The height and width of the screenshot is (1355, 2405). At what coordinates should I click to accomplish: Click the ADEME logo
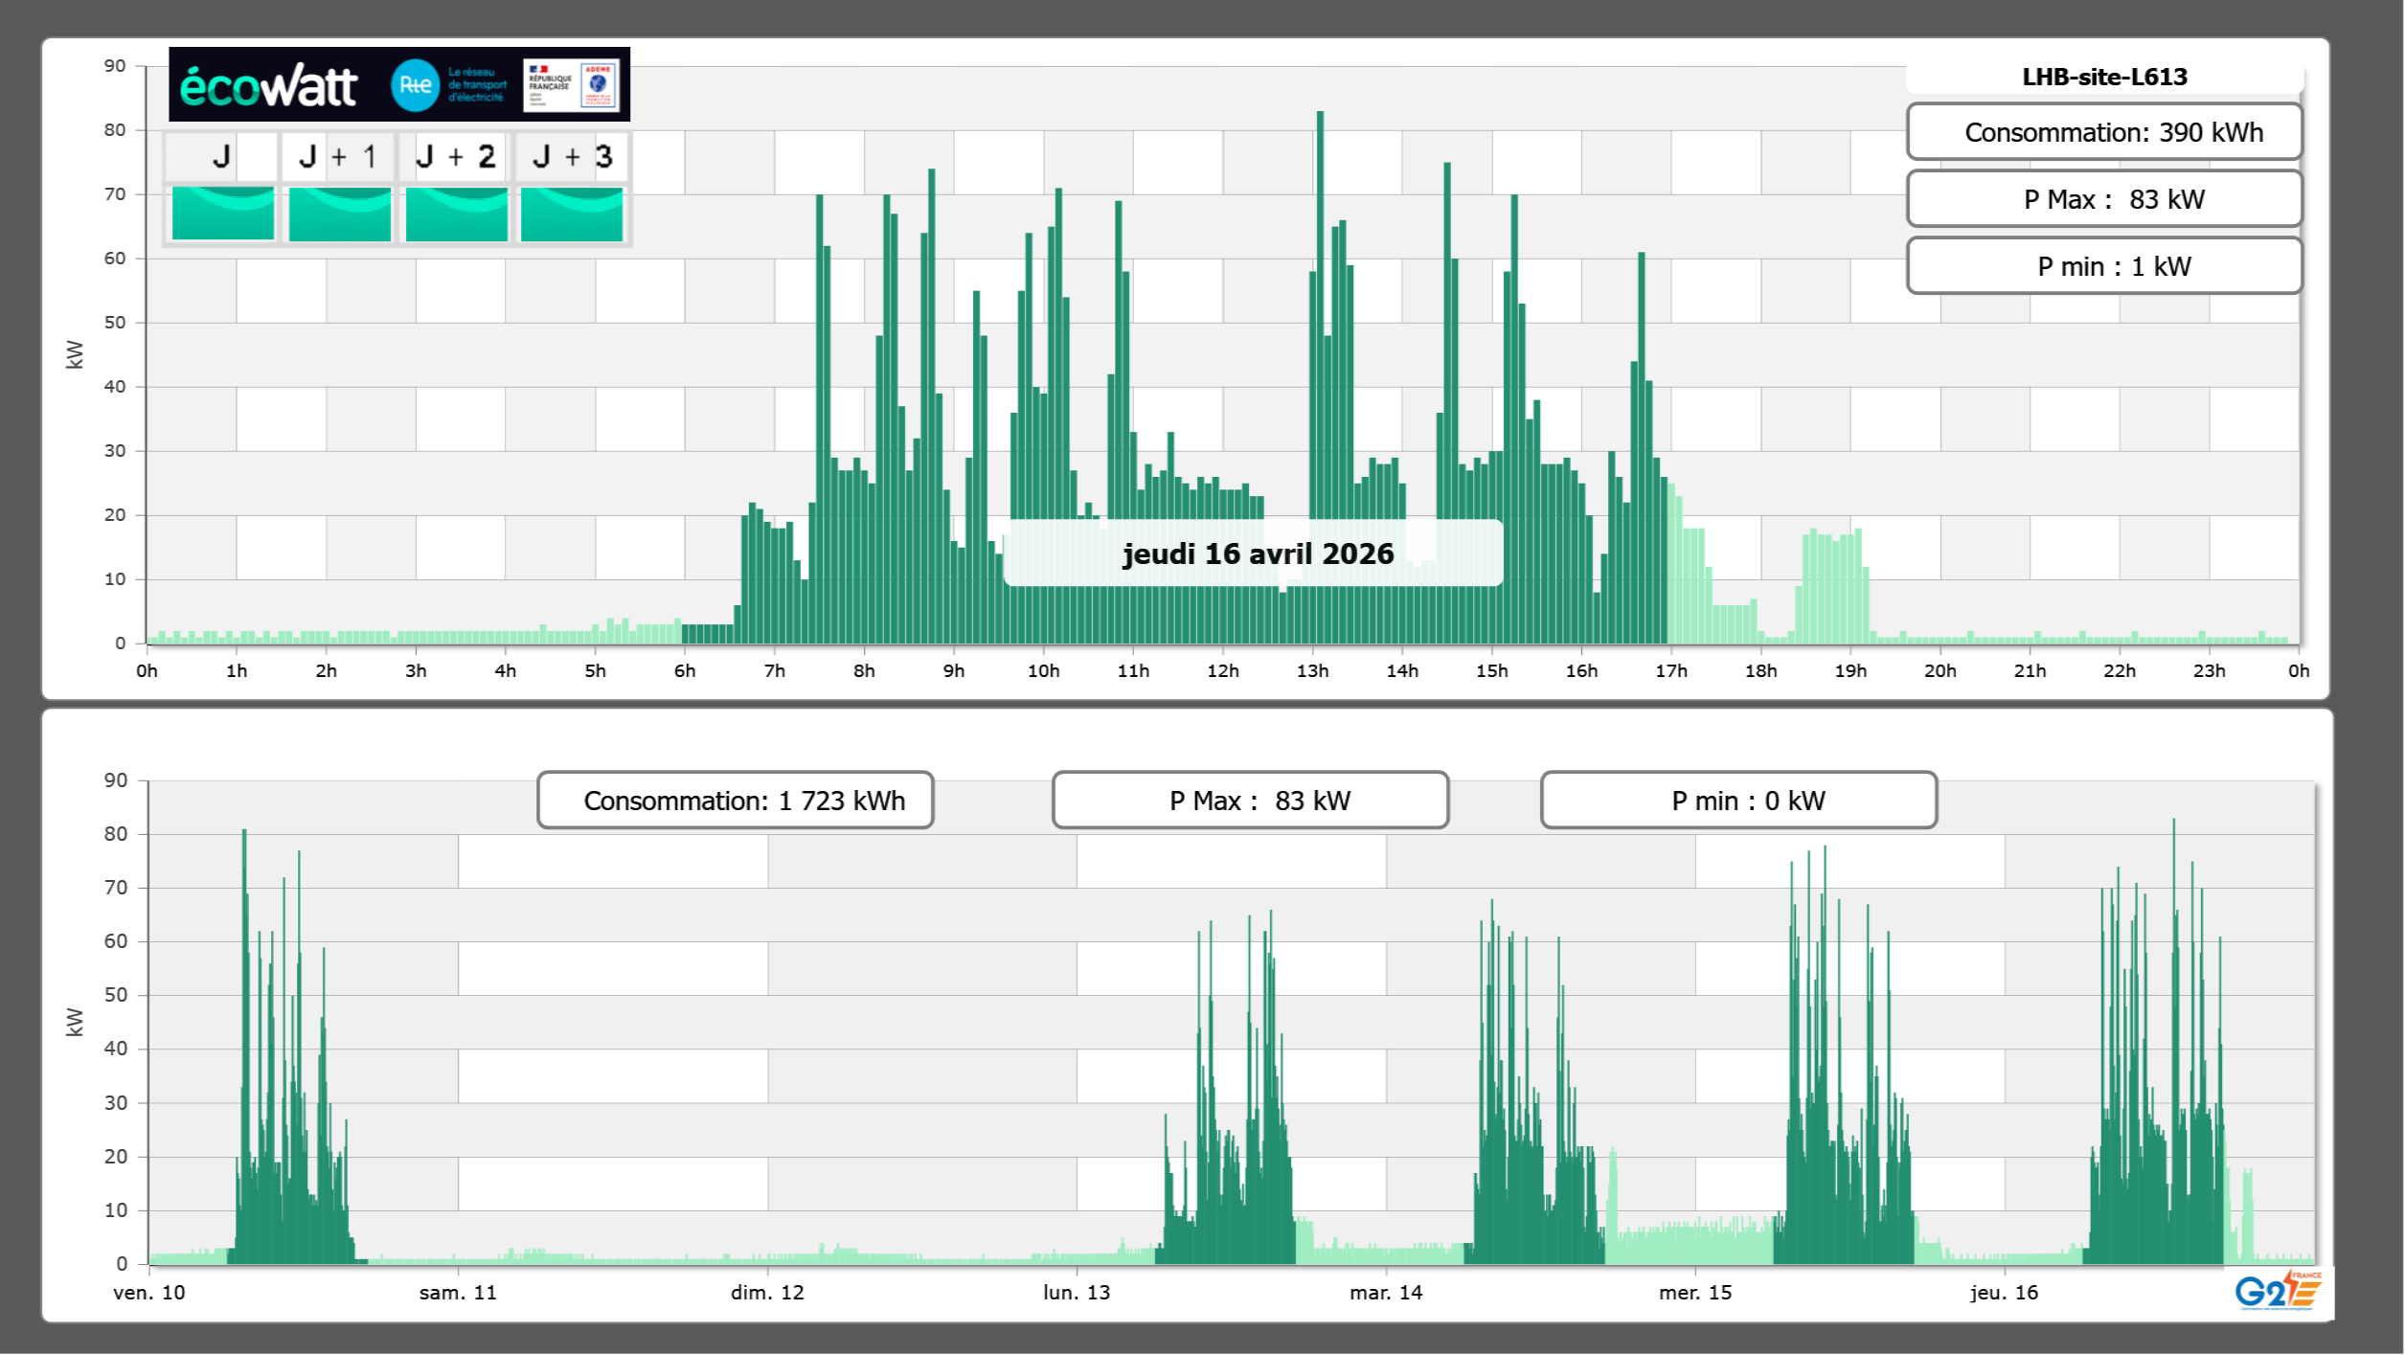599,84
